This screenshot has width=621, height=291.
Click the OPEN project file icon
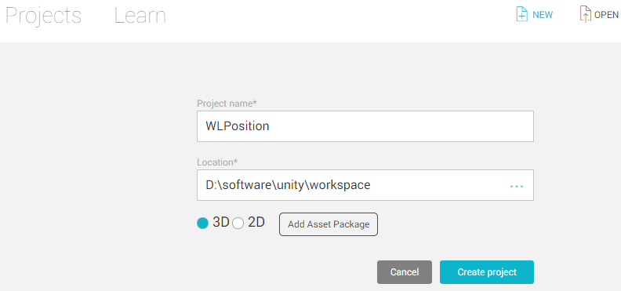586,14
